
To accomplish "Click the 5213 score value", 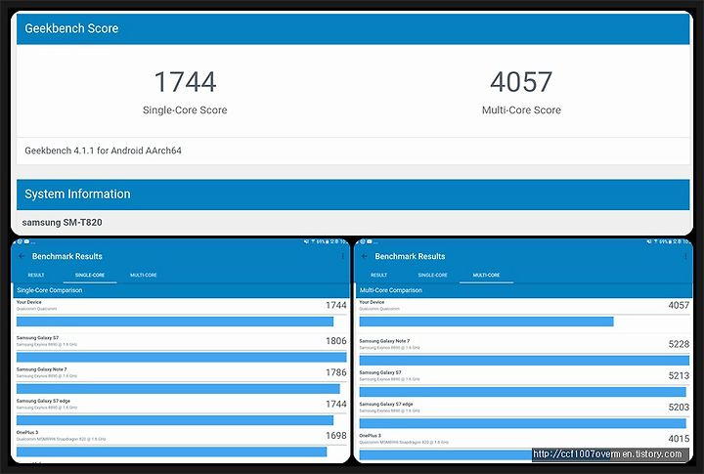I will [679, 375].
